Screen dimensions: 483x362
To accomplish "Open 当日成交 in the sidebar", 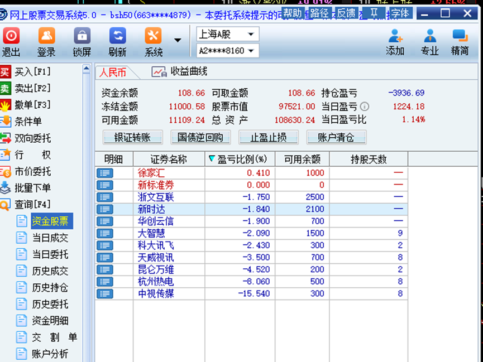I will point(50,238).
